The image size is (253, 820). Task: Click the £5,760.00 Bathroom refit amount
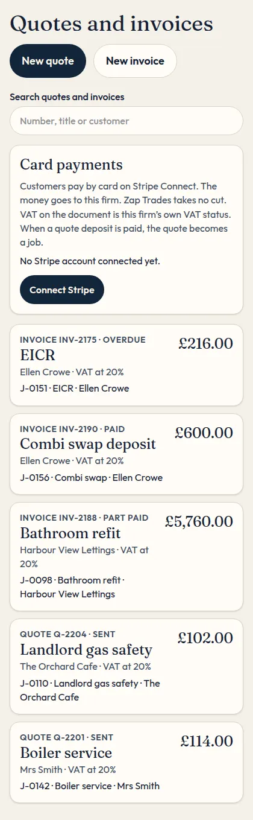[x=199, y=521]
